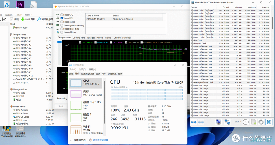The height and width of the screenshot is (145, 275).
Task: Enable the Stress CPU checkbox
Action: point(62,15)
